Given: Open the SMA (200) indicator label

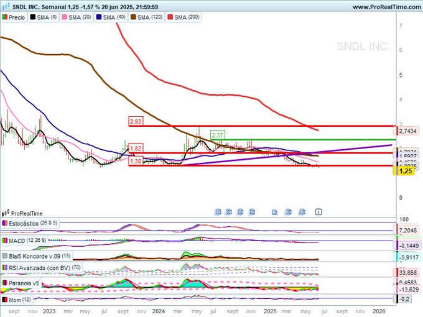Looking at the screenshot, I should [x=187, y=17].
